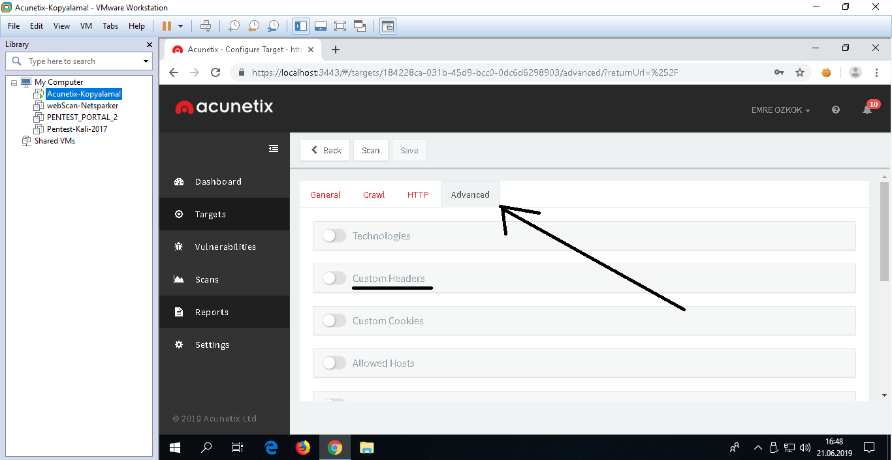Image resolution: width=892 pixels, height=460 pixels.
Task: Go to Vulnerabilities in the sidebar
Action: point(225,247)
